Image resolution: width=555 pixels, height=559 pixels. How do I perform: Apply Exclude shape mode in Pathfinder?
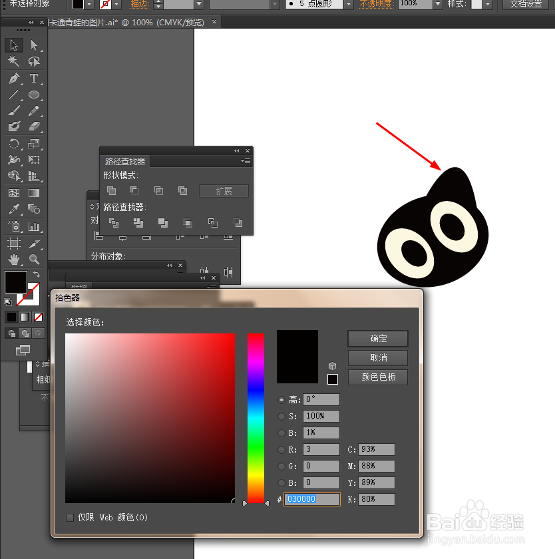point(182,191)
